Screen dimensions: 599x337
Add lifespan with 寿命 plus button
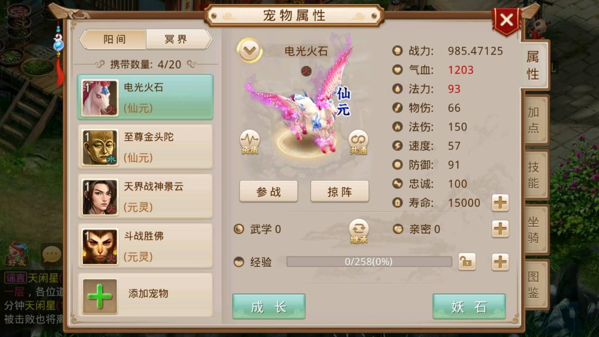pos(500,202)
